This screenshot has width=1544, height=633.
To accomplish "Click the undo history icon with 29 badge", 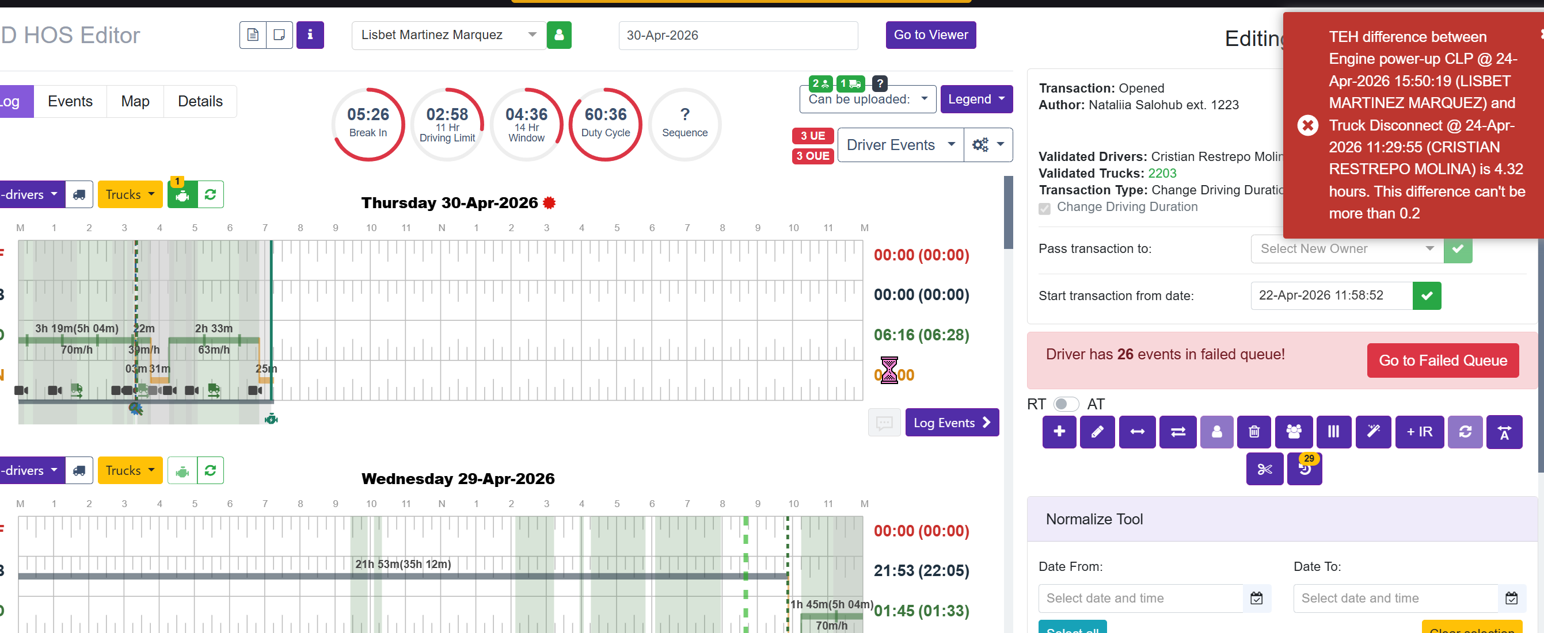I will click(1305, 469).
